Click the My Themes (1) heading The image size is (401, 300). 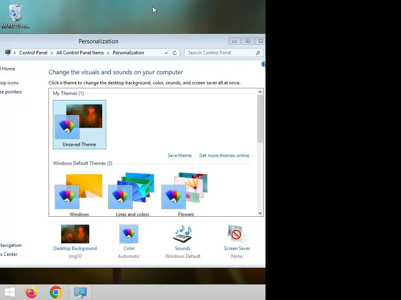tap(68, 93)
